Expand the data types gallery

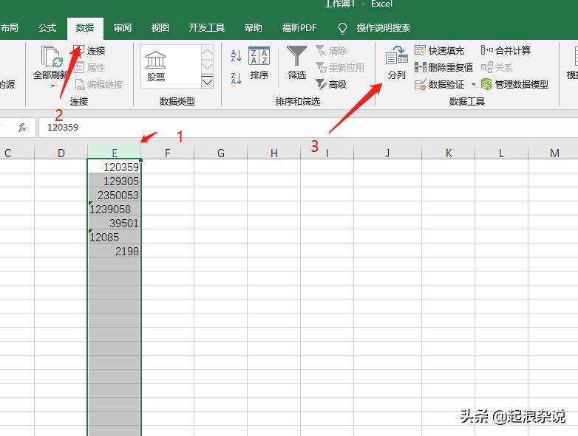click(208, 81)
